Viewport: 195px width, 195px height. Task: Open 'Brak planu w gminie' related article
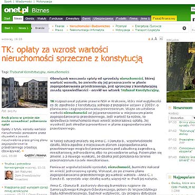pos(24,121)
